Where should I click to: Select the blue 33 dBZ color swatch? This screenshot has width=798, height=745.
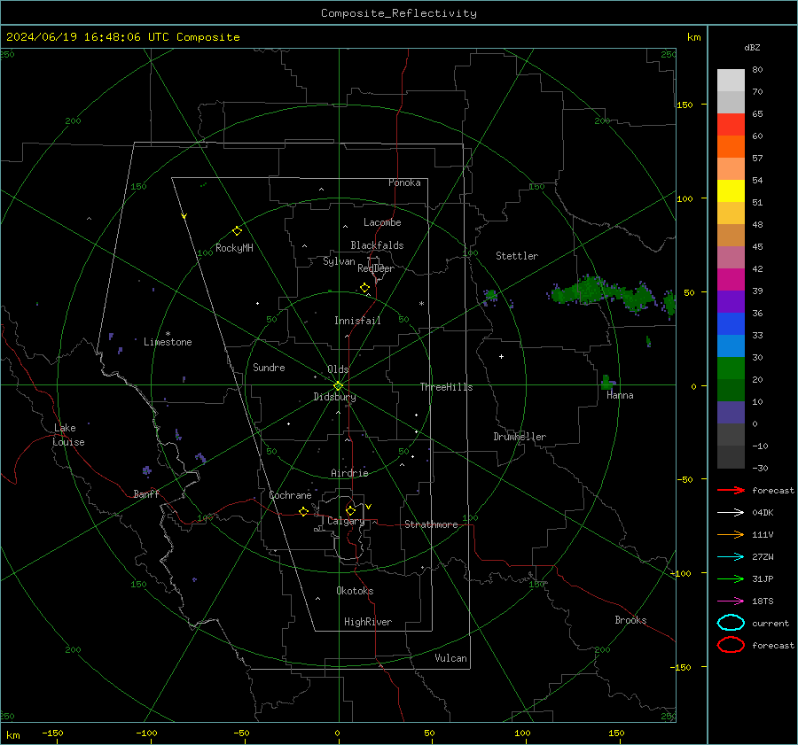tap(731, 324)
